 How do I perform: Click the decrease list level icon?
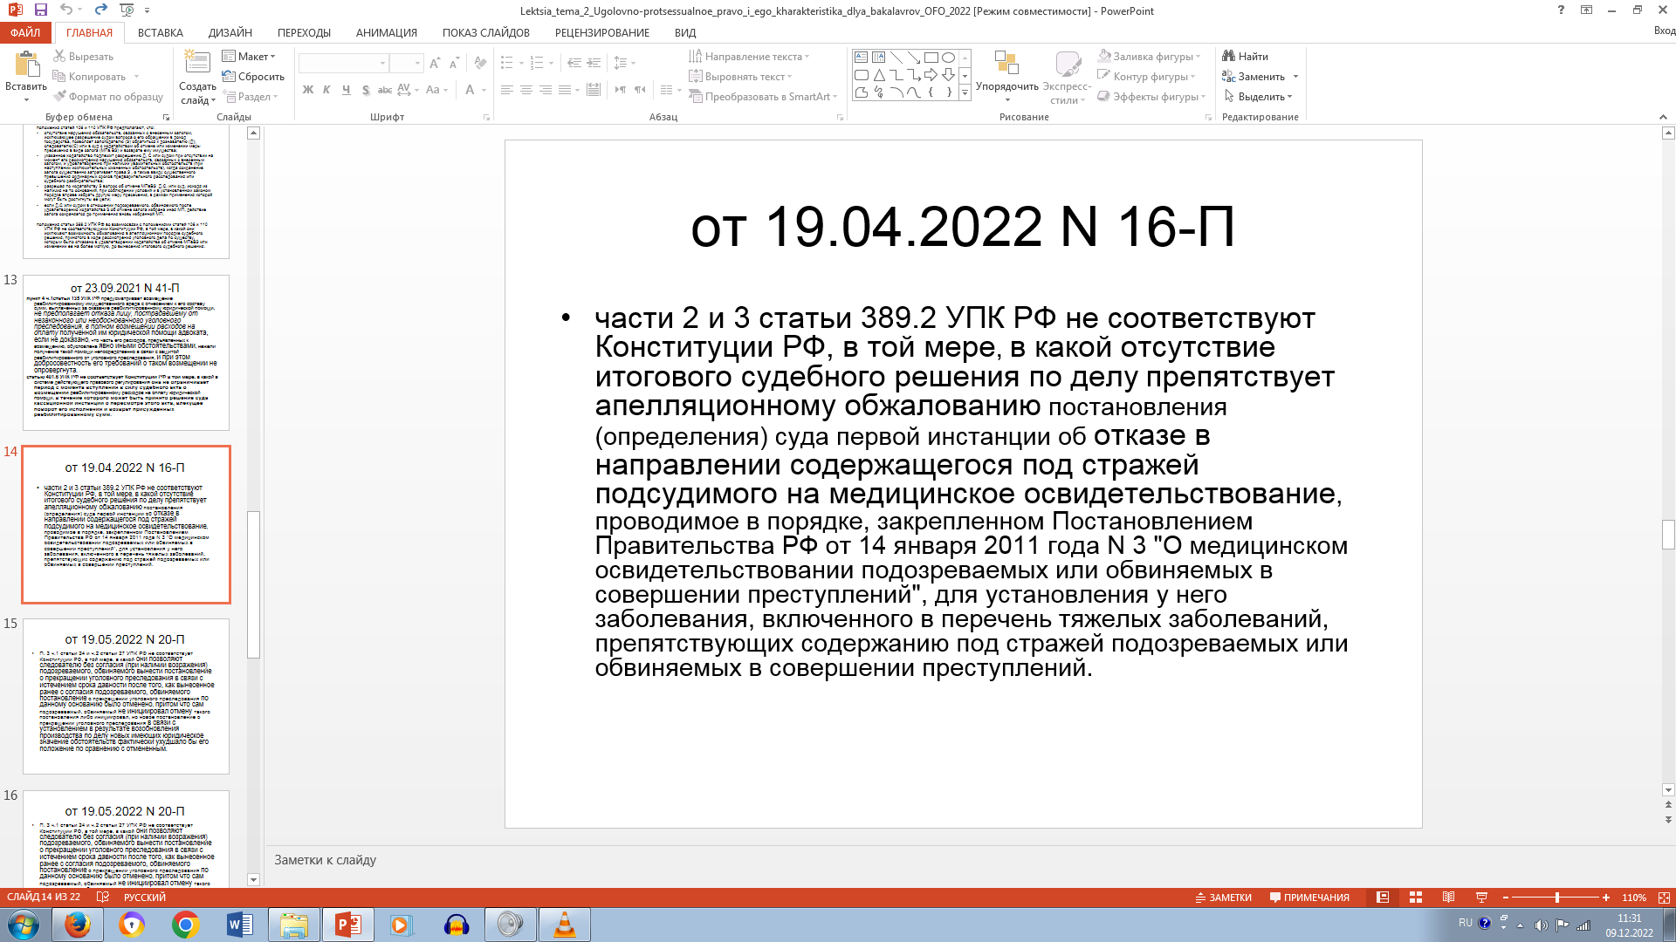[574, 64]
